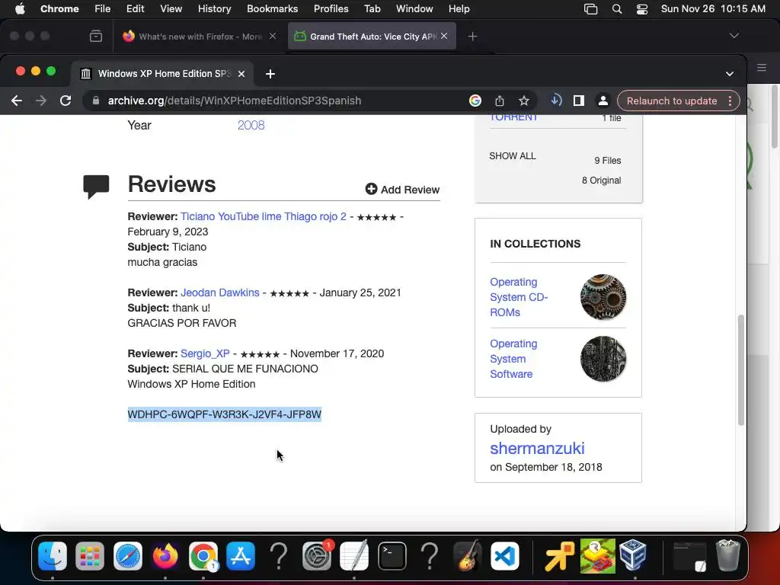780x585 pixels.
Task: Expand tab search chevron in Chrome window
Action: pos(729,74)
